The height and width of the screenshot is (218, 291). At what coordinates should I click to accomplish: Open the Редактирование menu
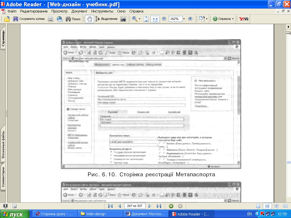click(34, 11)
